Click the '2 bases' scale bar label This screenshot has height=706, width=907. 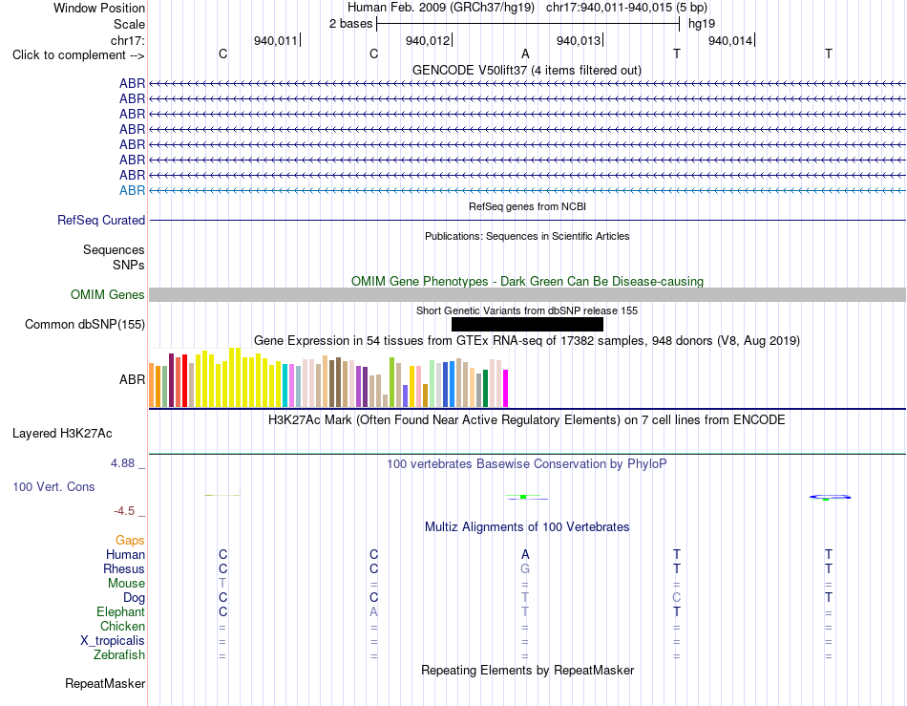tap(350, 24)
